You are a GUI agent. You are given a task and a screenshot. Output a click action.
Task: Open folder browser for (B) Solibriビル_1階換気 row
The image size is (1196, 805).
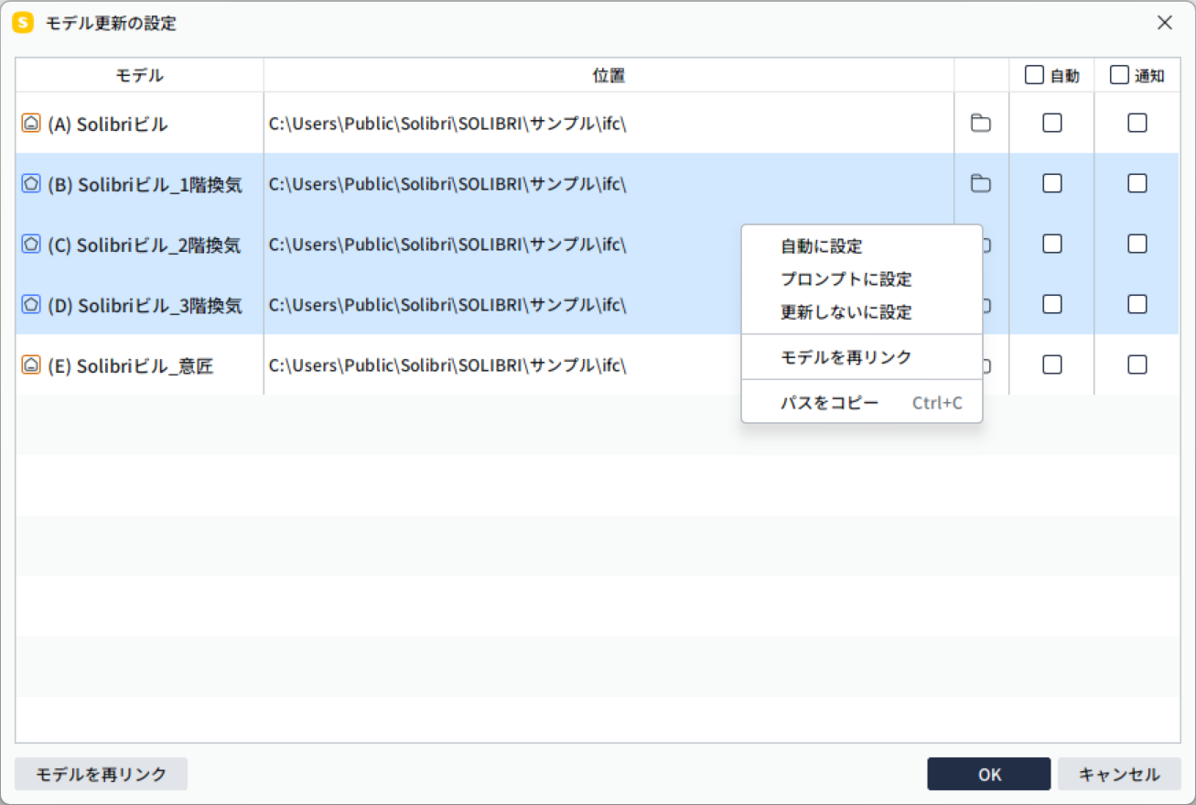[981, 183]
